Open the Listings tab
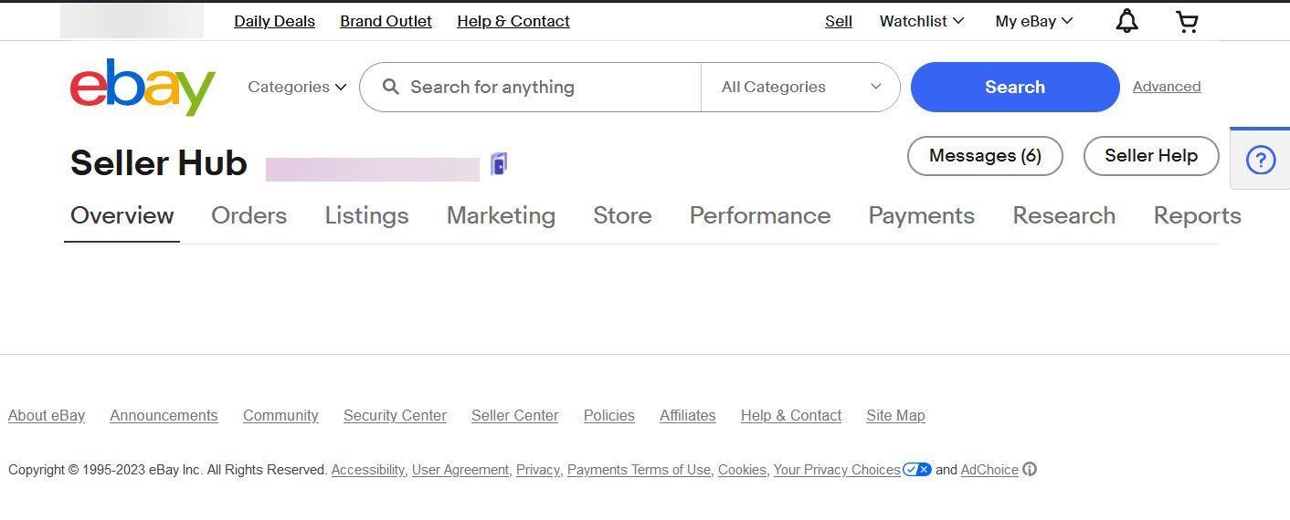This screenshot has width=1290, height=520. pos(366,216)
